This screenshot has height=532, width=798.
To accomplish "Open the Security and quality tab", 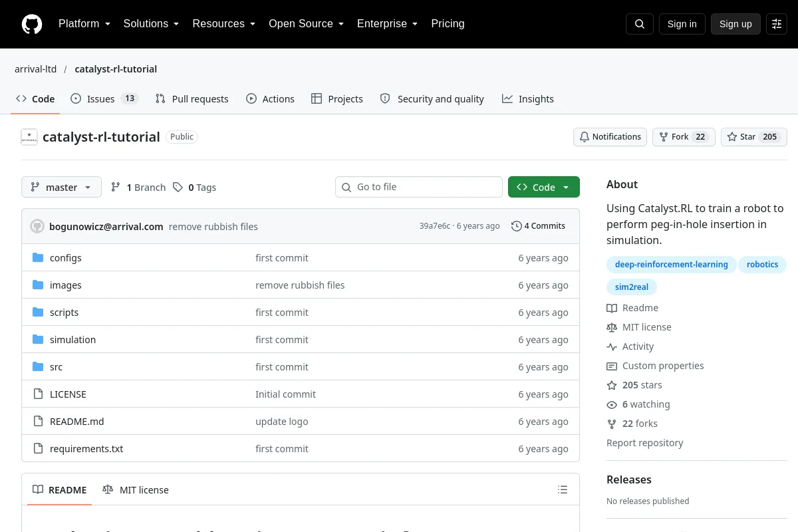I will point(432,99).
